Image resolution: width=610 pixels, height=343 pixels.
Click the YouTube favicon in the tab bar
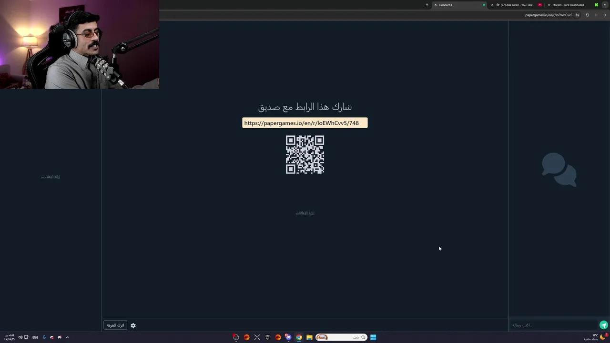[x=540, y=5]
